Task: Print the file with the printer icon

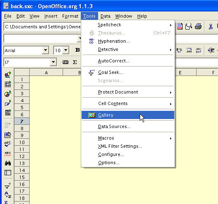Action: [x=198, y=26]
